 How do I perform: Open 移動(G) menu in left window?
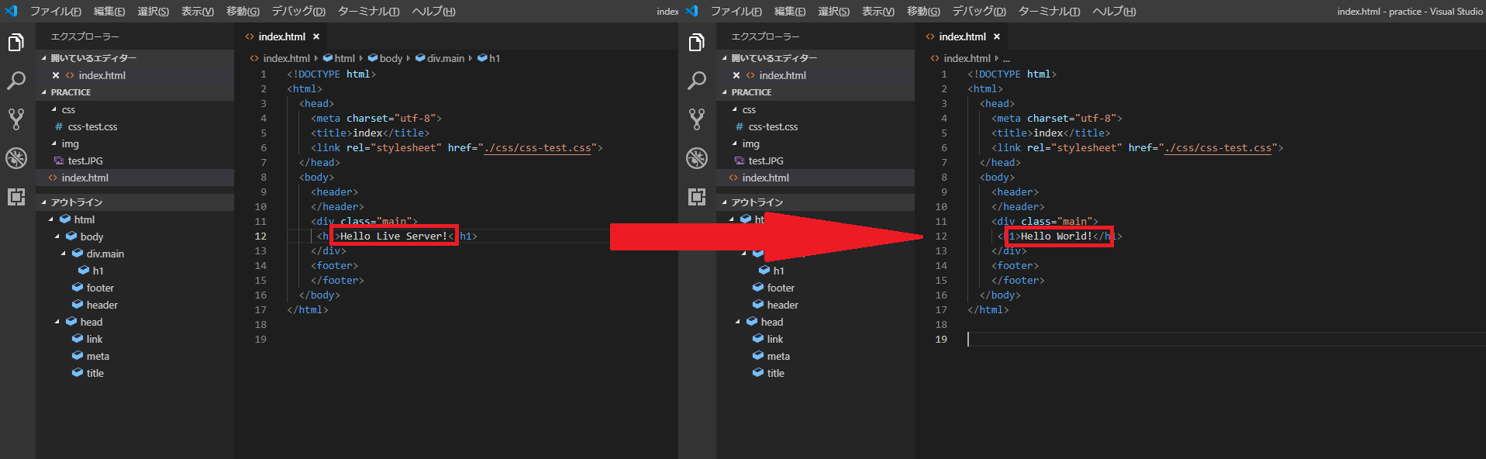click(x=243, y=11)
